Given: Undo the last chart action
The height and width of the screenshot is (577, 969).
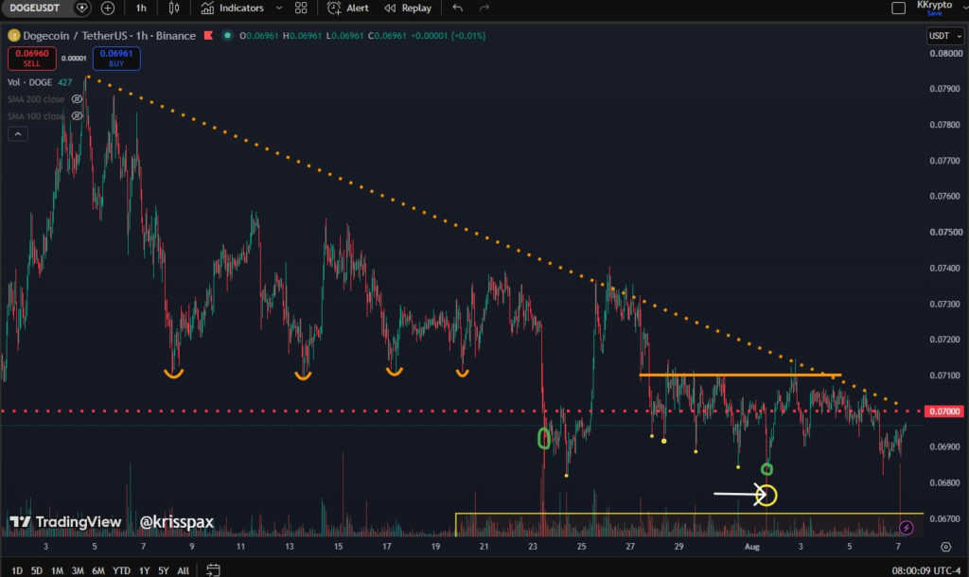Looking at the screenshot, I should (x=457, y=8).
